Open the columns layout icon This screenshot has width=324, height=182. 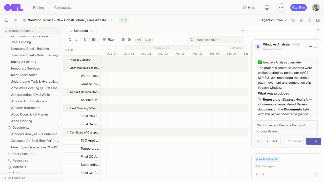tap(94, 40)
